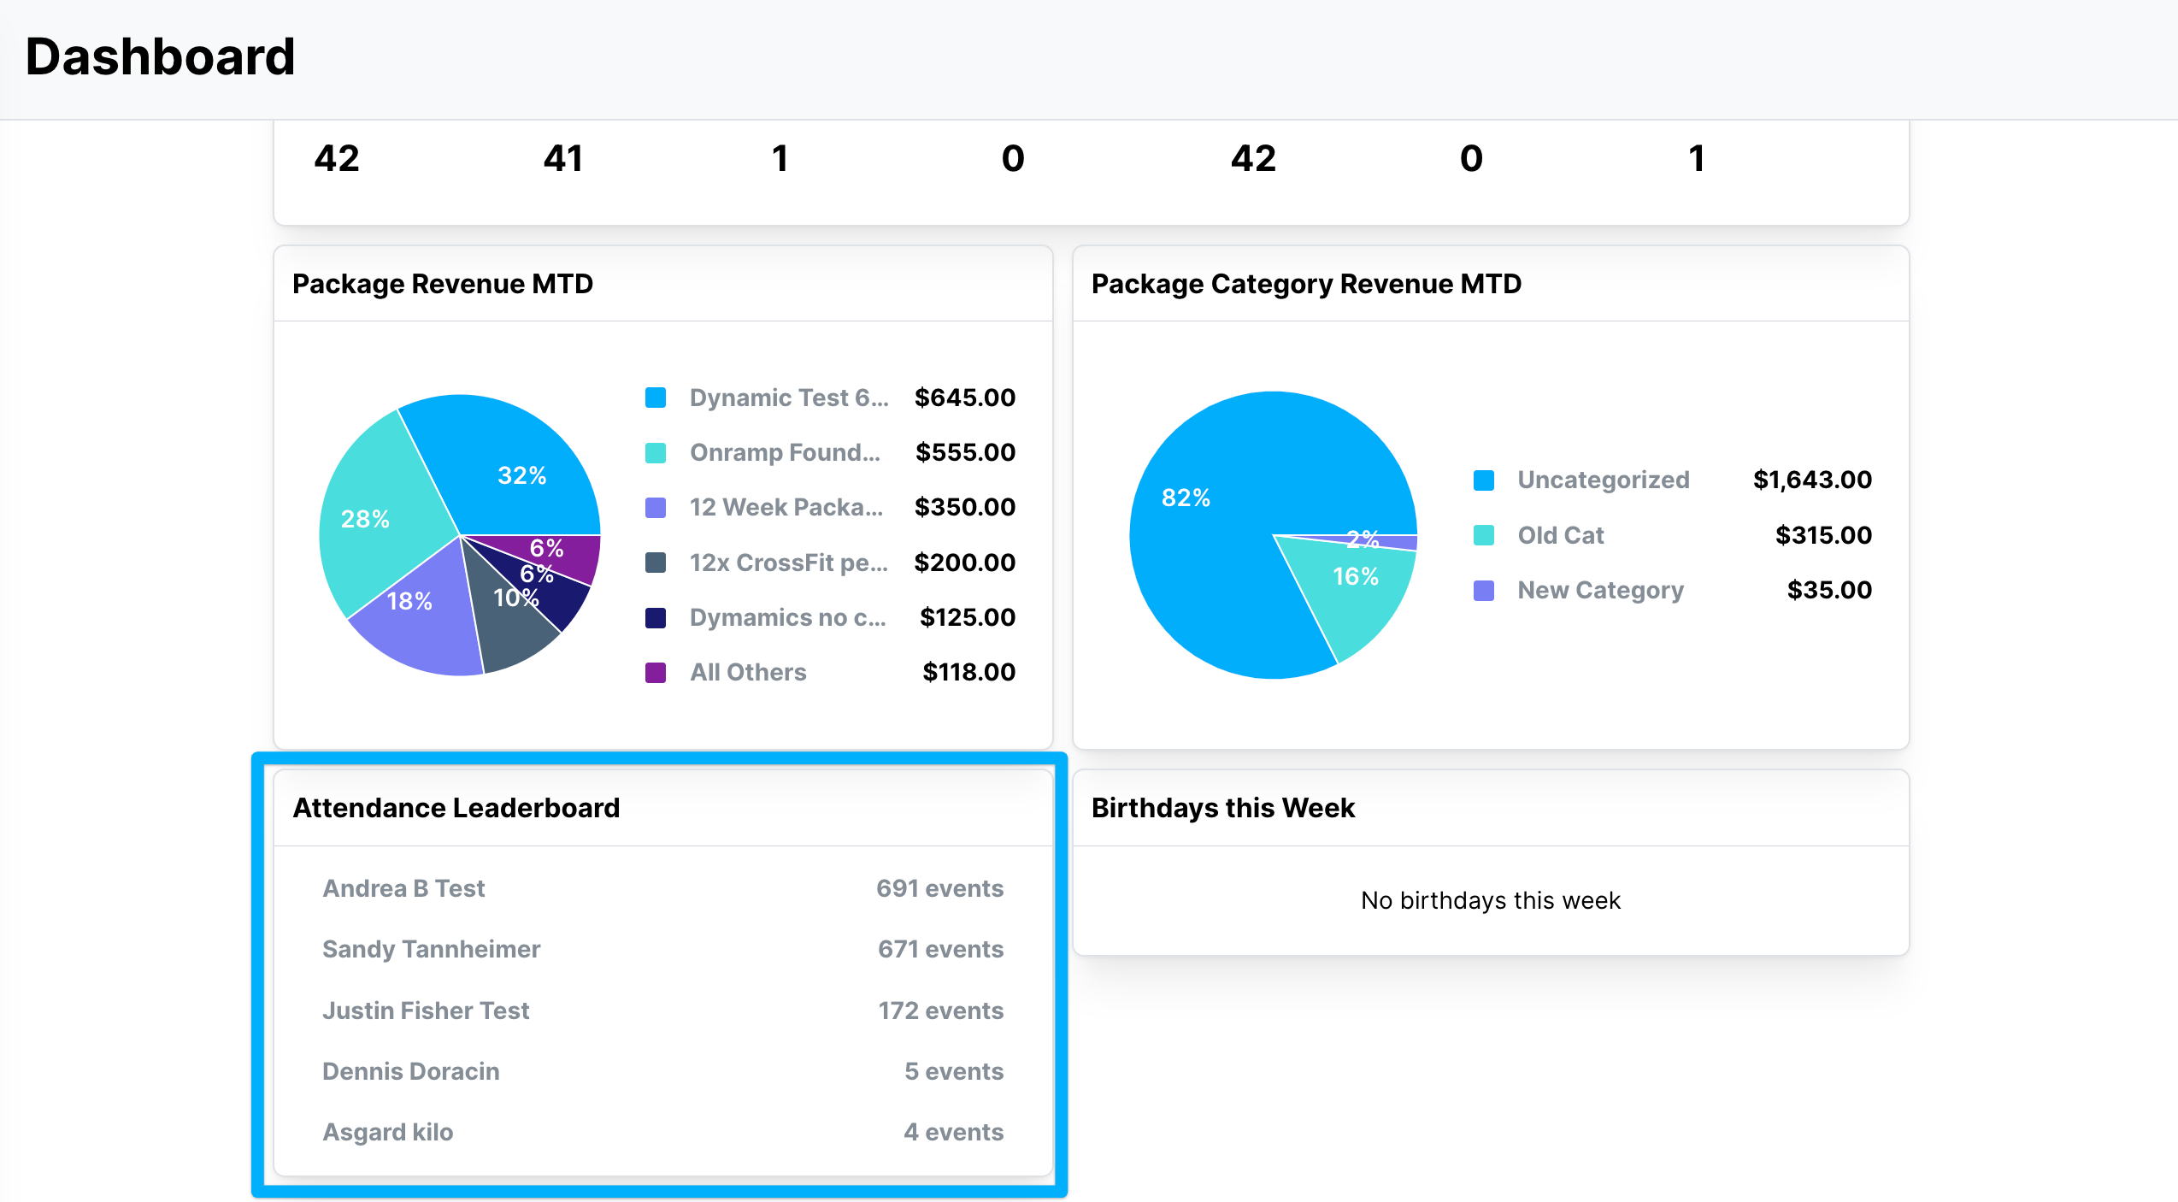
Task: Open Sandy Tannheimer leaderboard entry
Action: 431,949
